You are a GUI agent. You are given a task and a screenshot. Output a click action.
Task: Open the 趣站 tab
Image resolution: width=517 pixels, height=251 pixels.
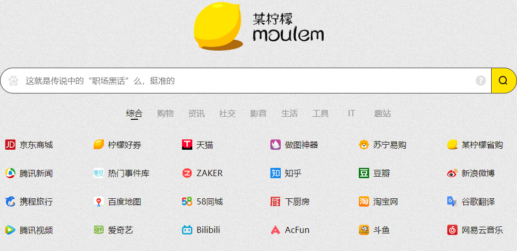[x=383, y=114]
